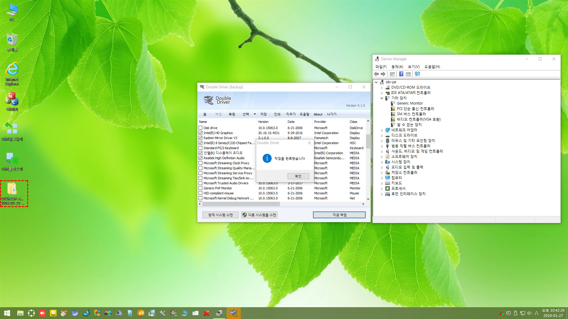Screen dimensions: 568x319
Task: Open the PC desktop icon
Action: tap(12, 12)
